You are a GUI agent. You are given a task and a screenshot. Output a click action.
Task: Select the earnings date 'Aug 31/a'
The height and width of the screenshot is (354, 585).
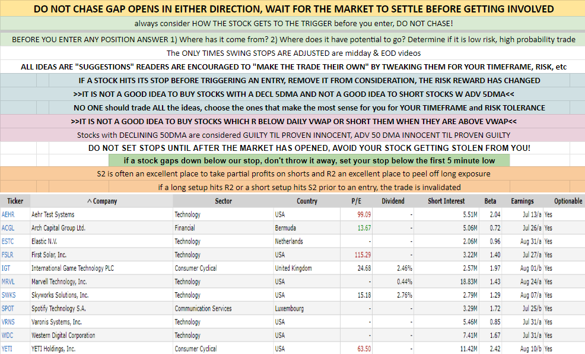(530, 241)
